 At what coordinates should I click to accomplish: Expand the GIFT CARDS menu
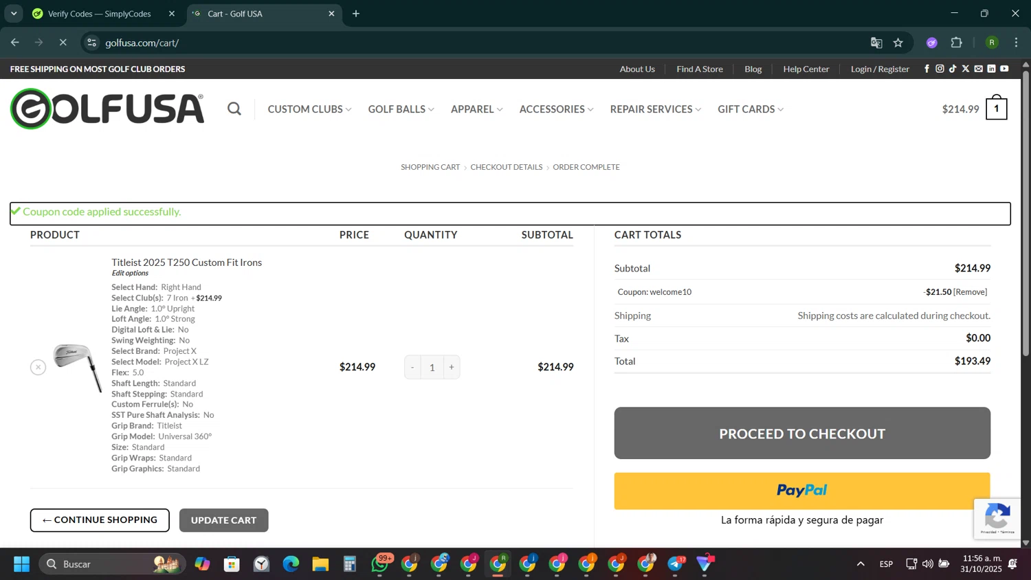click(751, 109)
